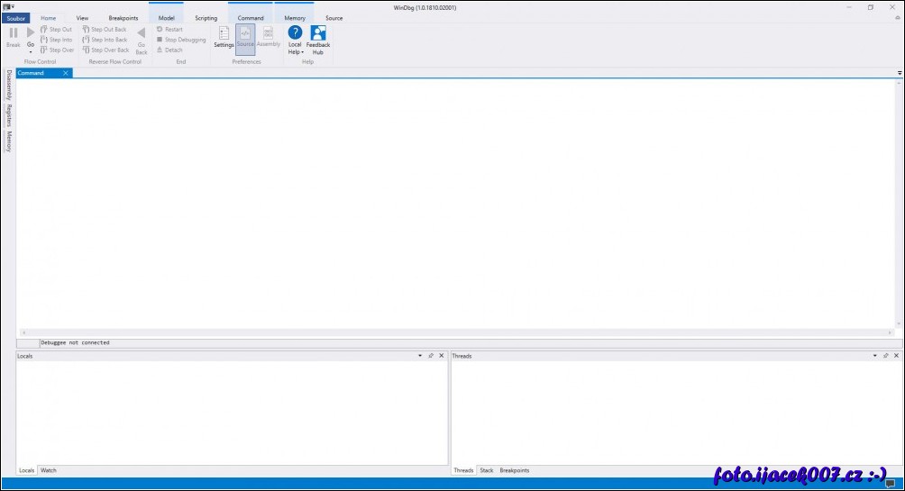Click the Break pause icon

(13, 32)
